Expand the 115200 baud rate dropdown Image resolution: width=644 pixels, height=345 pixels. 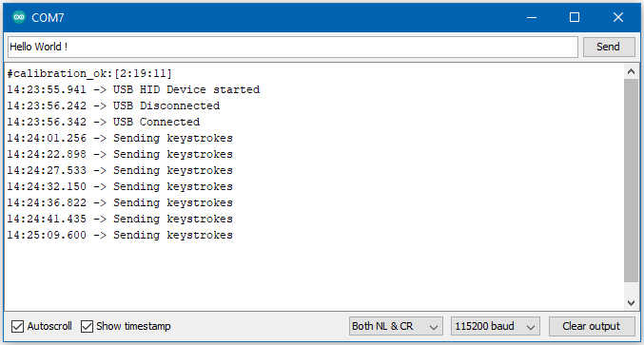click(x=495, y=326)
